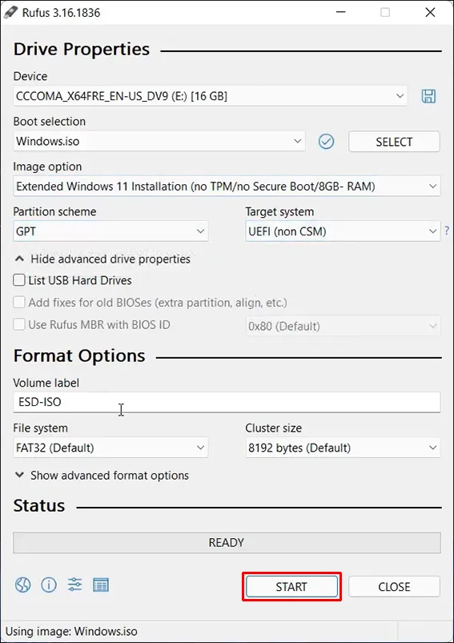Click the SELECT button
454x643 pixels.
click(x=394, y=142)
